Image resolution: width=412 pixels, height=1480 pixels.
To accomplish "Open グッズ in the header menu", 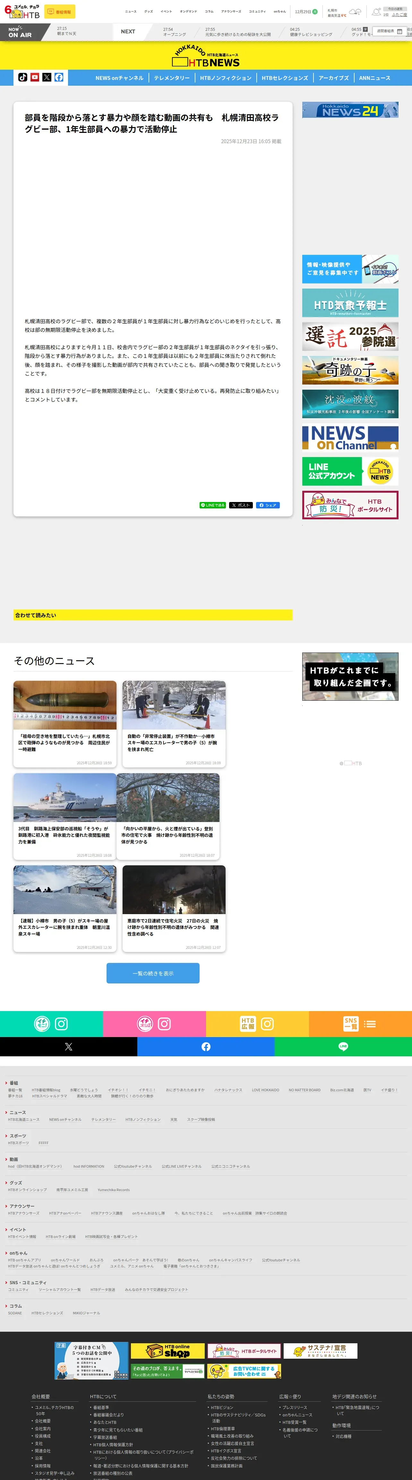I will [149, 12].
